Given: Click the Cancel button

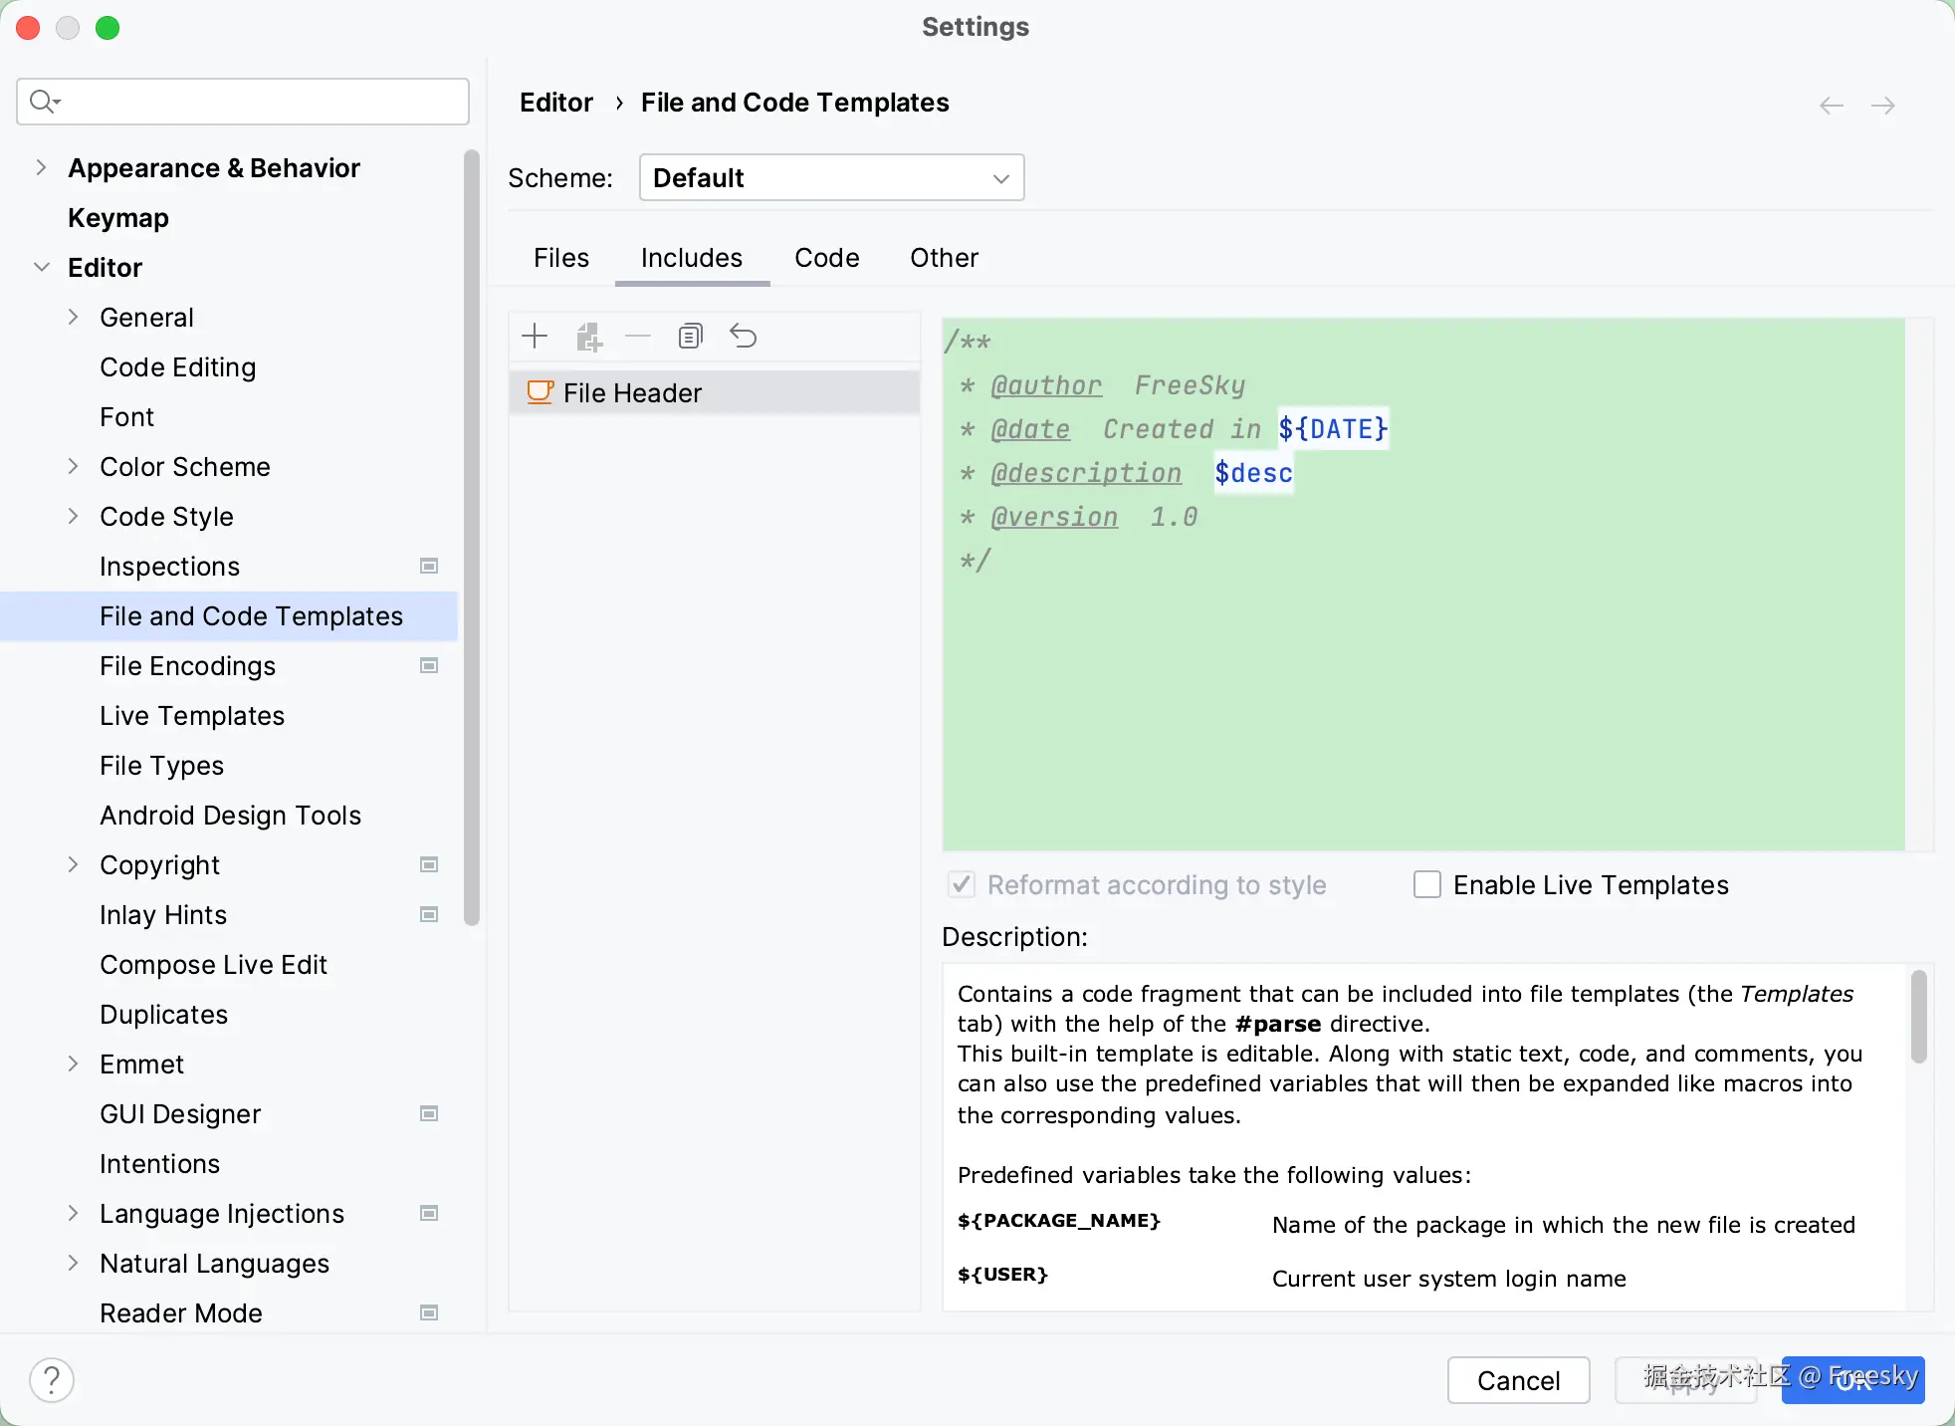Looking at the screenshot, I should click(x=1518, y=1380).
